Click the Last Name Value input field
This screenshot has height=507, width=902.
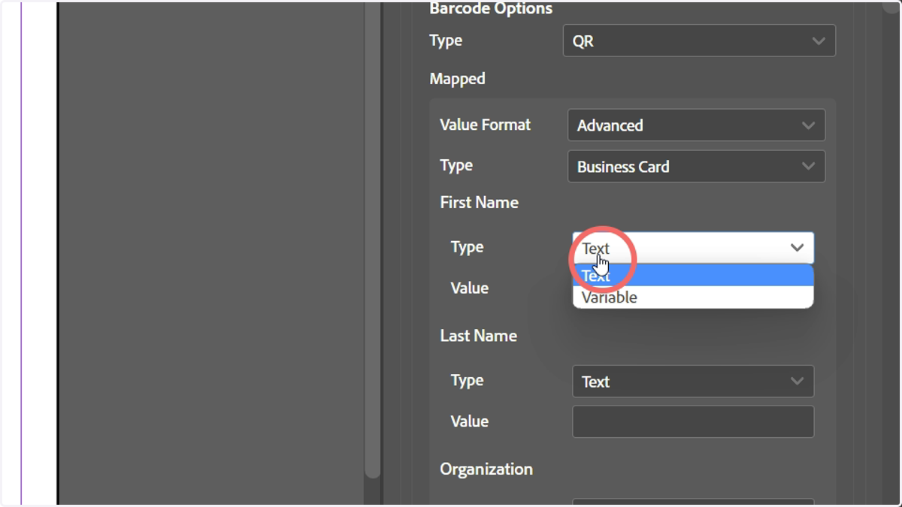click(693, 421)
